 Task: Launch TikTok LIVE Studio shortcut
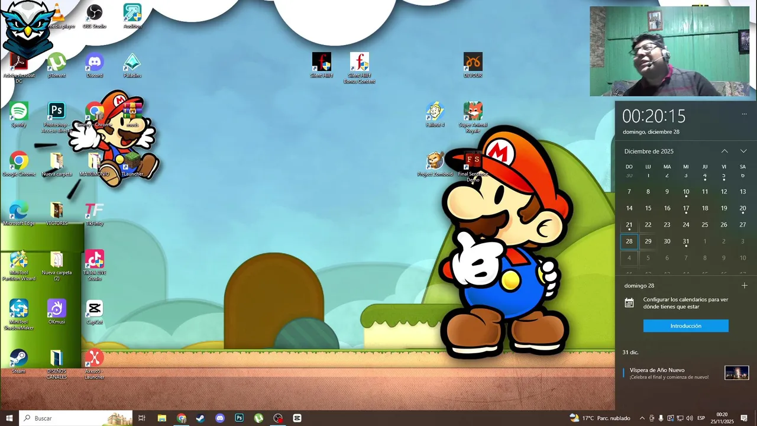[95, 265]
